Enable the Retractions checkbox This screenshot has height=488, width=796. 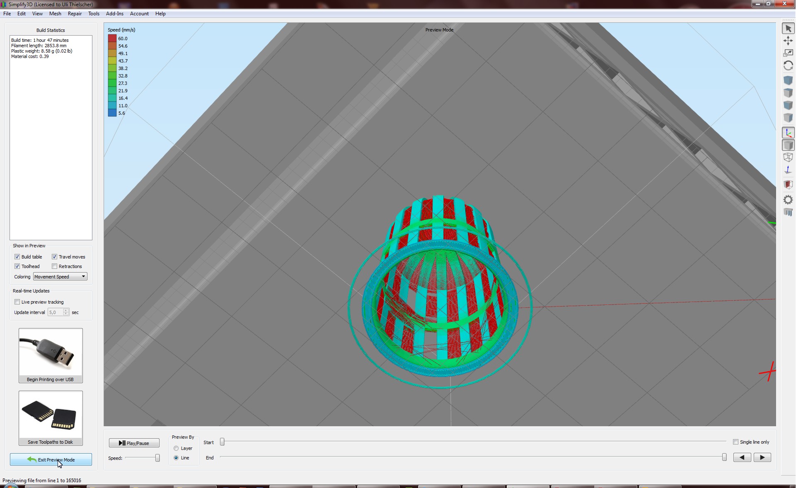coord(54,266)
